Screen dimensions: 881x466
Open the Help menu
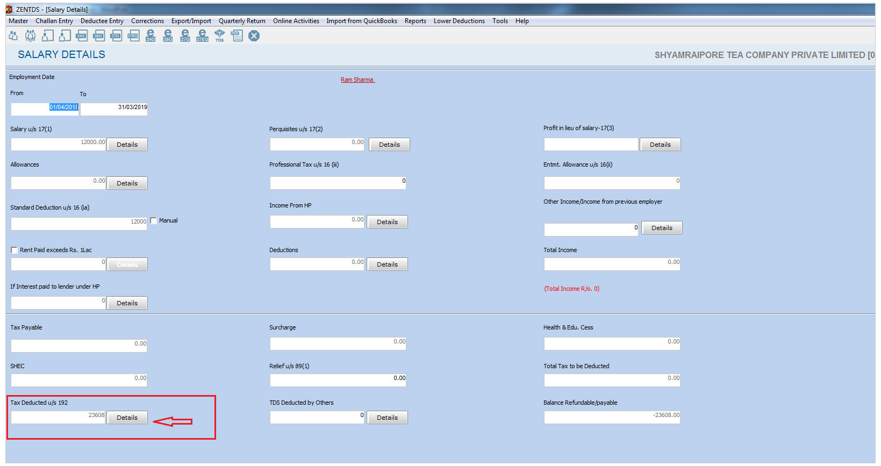(522, 21)
